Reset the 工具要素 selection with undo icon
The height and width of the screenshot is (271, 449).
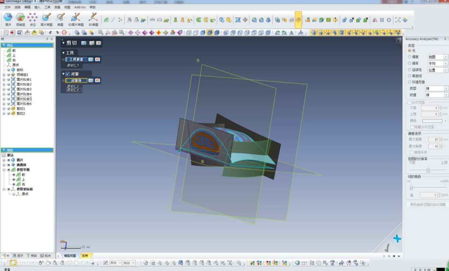point(98,59)
